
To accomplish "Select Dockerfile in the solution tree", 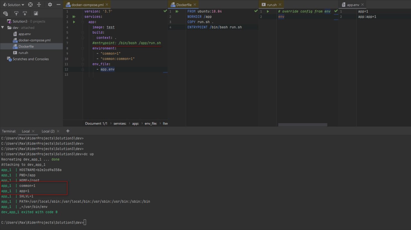I will pyautogui.click(x=31, y=47).
